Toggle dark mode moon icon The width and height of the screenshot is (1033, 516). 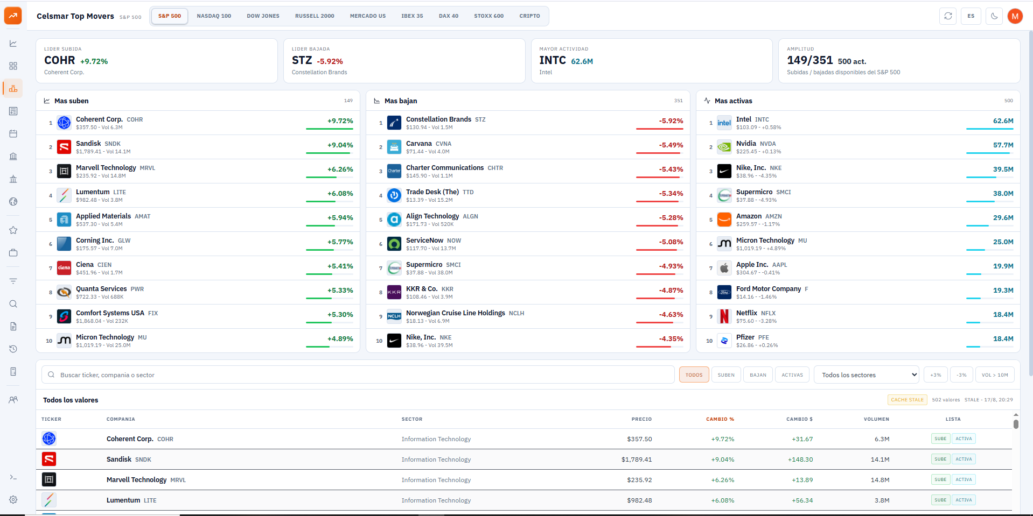pyautogui.click(x=994, y=16)
